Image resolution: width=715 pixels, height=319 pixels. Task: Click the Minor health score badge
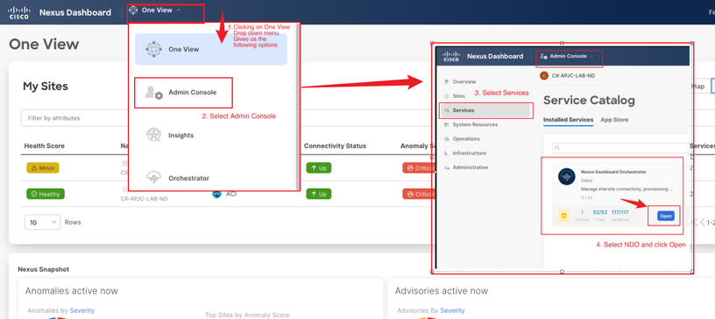coord(43,168)
